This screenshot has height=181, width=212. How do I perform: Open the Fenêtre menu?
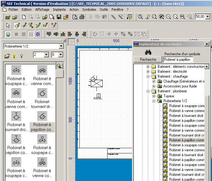click(117, 10)
